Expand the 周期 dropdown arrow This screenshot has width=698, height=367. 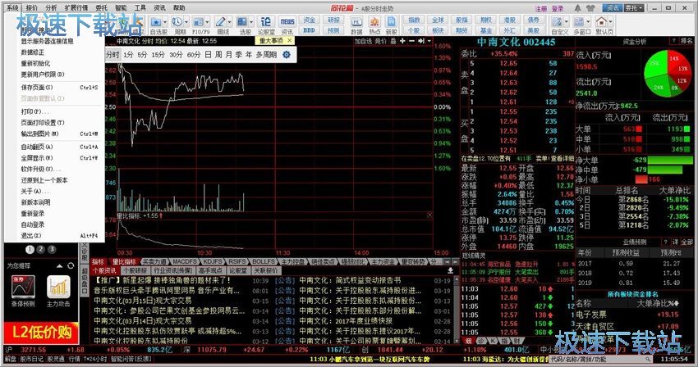click(x=186, y=22)
